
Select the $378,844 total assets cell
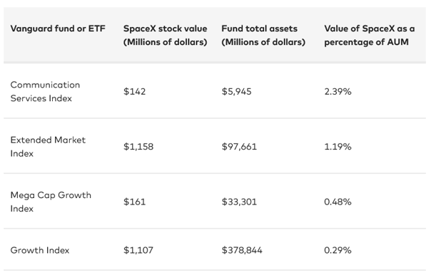[242, 250]
